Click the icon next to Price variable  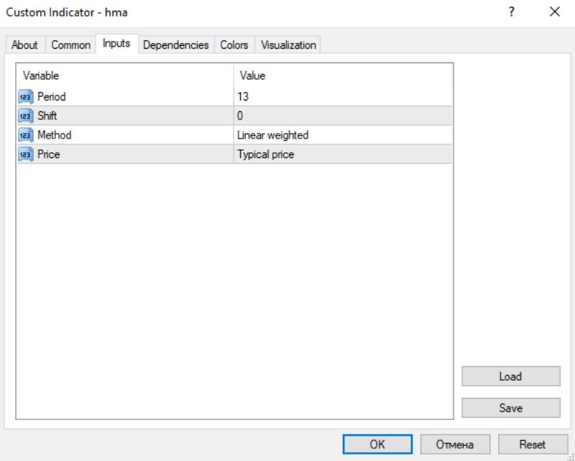point(25,154)
